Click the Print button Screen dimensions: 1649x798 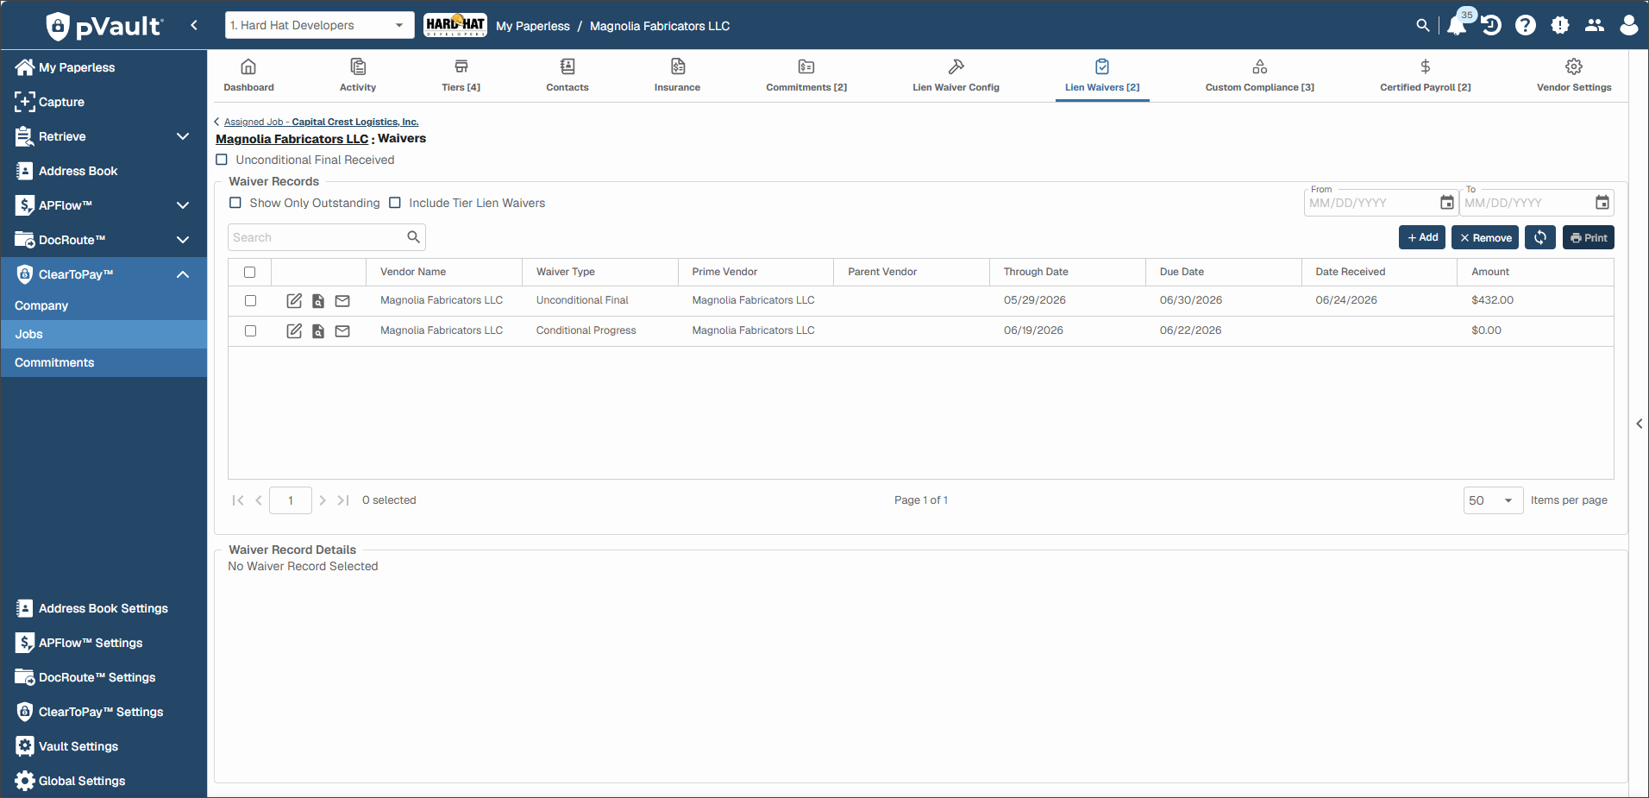1589,237
